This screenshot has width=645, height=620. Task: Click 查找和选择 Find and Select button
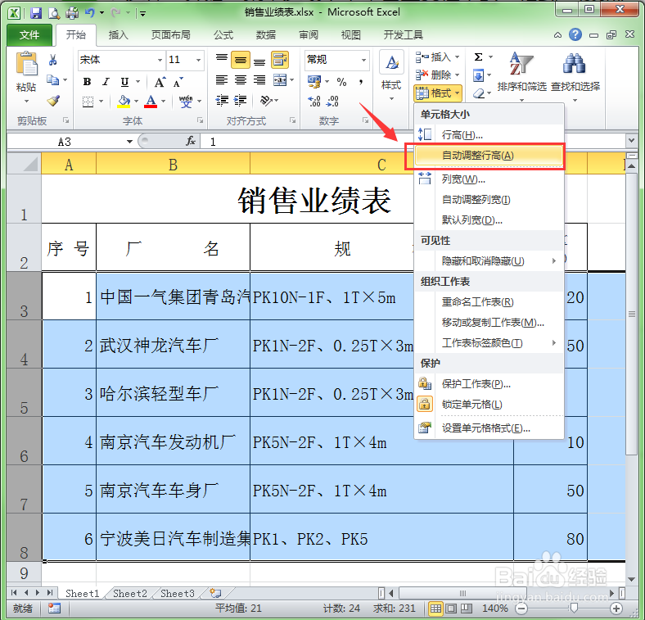click(575, 77)
